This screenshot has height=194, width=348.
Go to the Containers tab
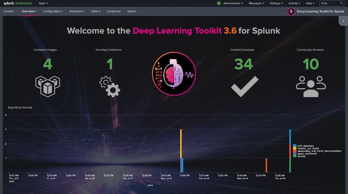(x=114, y=11)
